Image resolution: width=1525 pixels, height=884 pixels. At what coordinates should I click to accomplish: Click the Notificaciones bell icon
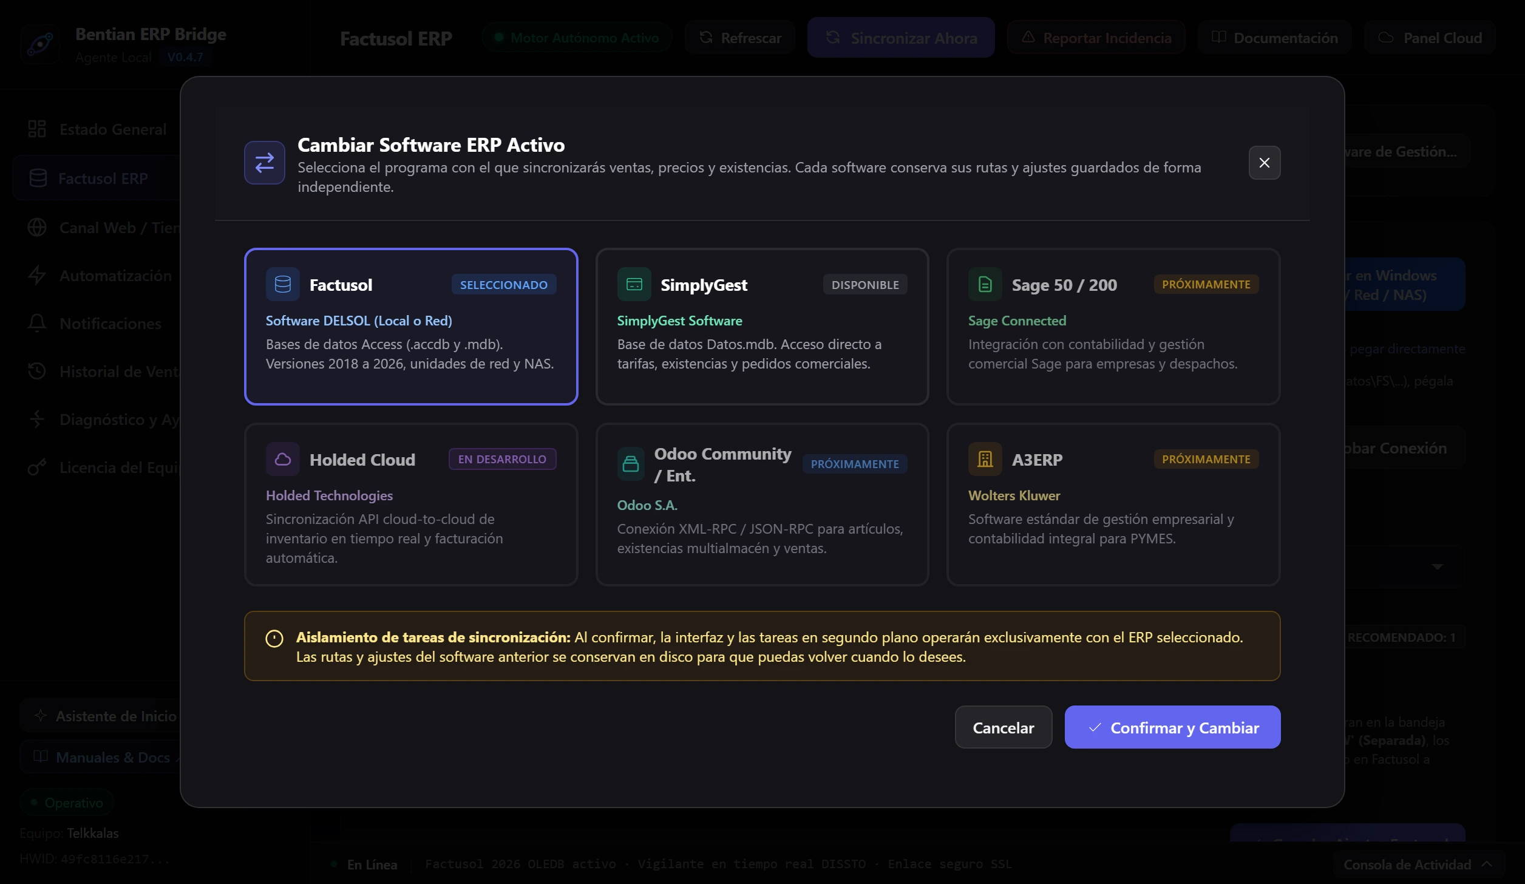point(37,323)
